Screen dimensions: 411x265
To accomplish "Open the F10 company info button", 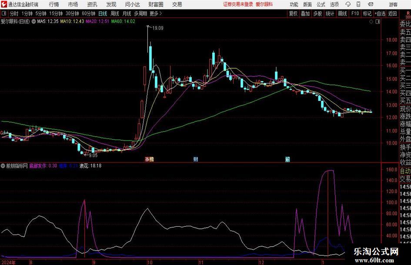I will coord(355,13).
